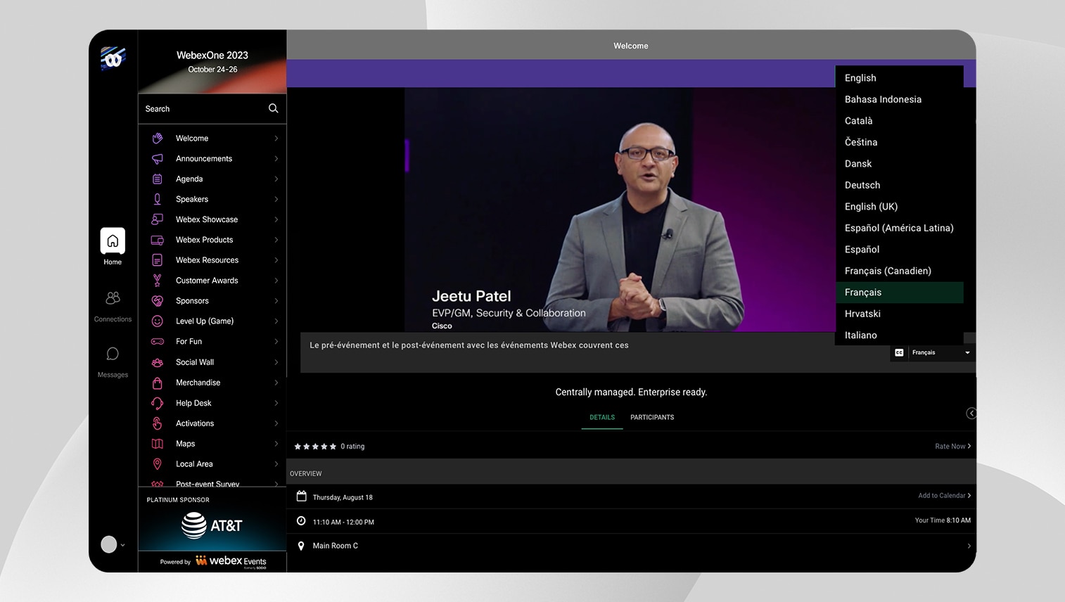Click the Webex Products device icon

point(158,240)
